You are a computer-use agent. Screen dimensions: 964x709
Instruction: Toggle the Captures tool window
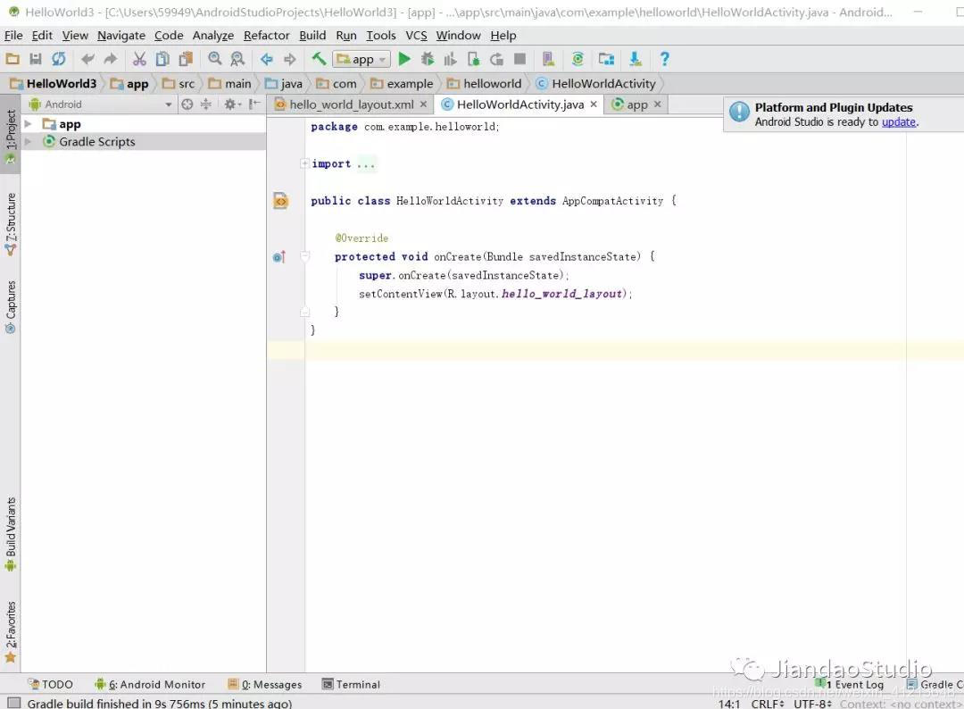click(11, 307)
